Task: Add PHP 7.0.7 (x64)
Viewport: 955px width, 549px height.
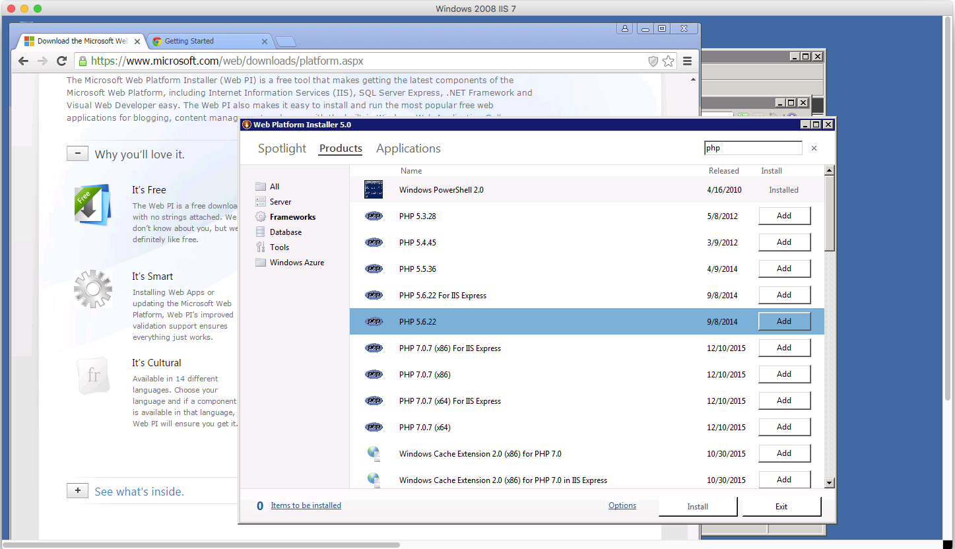Action: point(784,427)
